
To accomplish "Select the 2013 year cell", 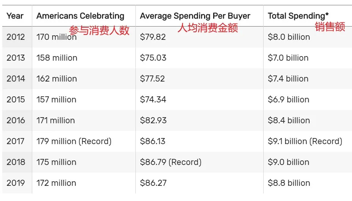I will pyautogui.click(x=16, y=58).
